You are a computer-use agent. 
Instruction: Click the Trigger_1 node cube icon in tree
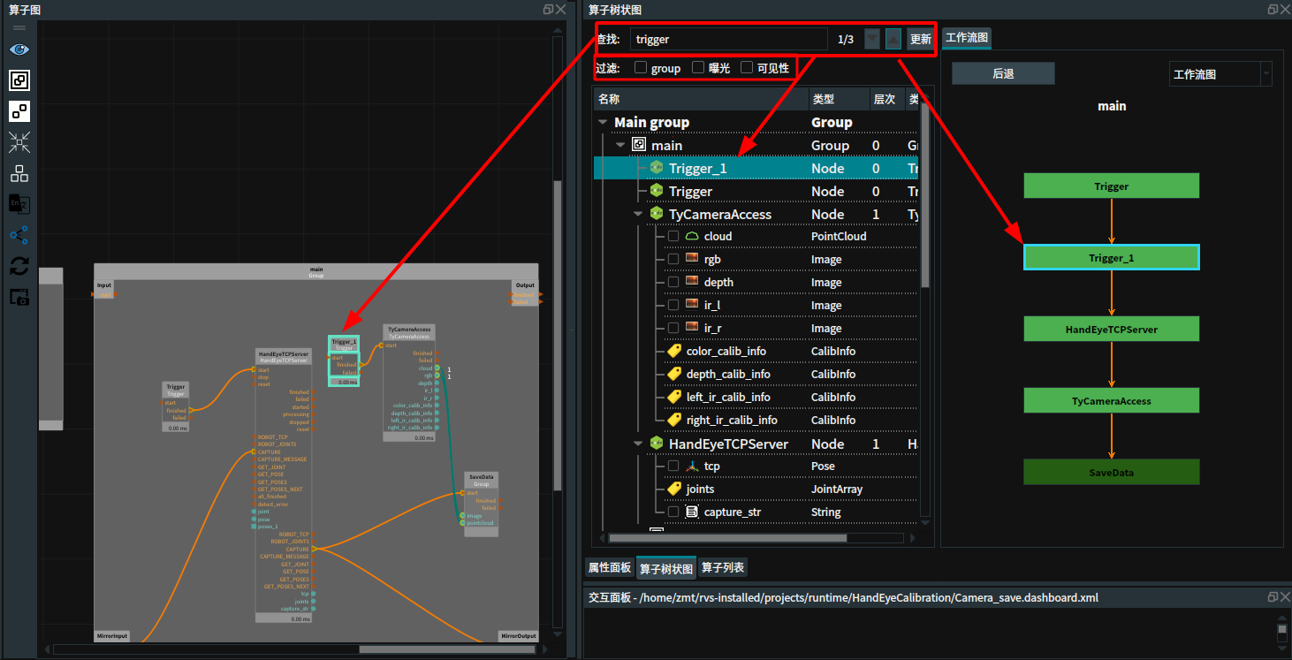pos(657,168)
